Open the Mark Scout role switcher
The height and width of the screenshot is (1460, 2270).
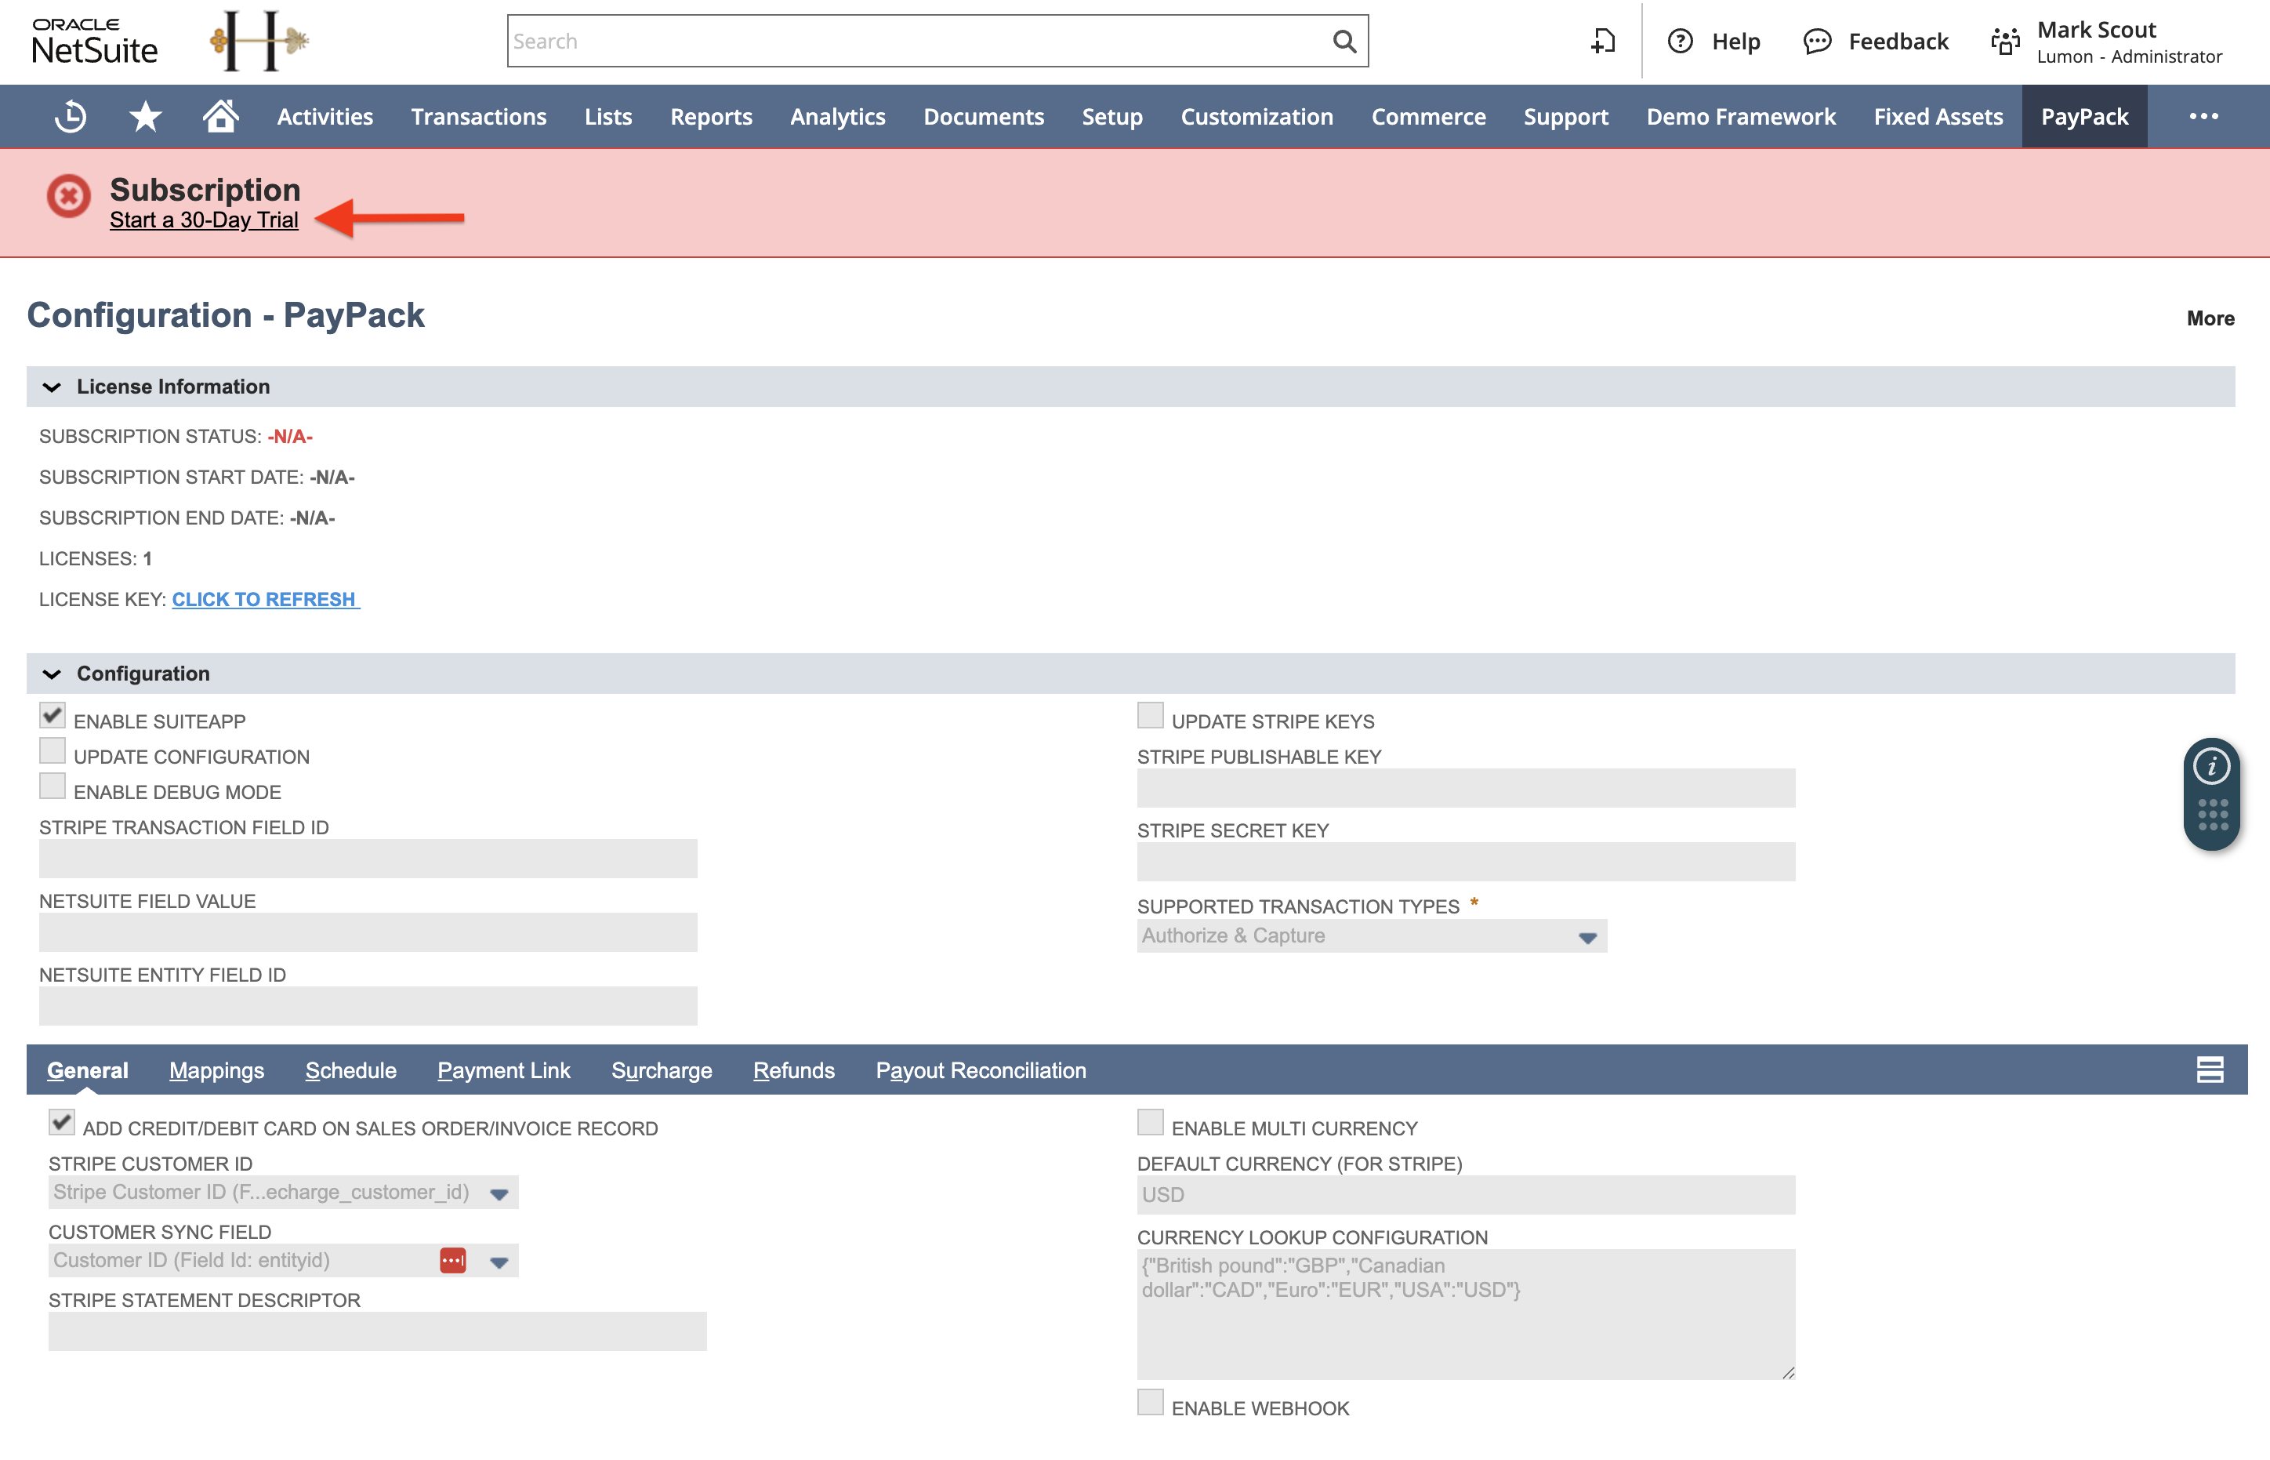2105,42
